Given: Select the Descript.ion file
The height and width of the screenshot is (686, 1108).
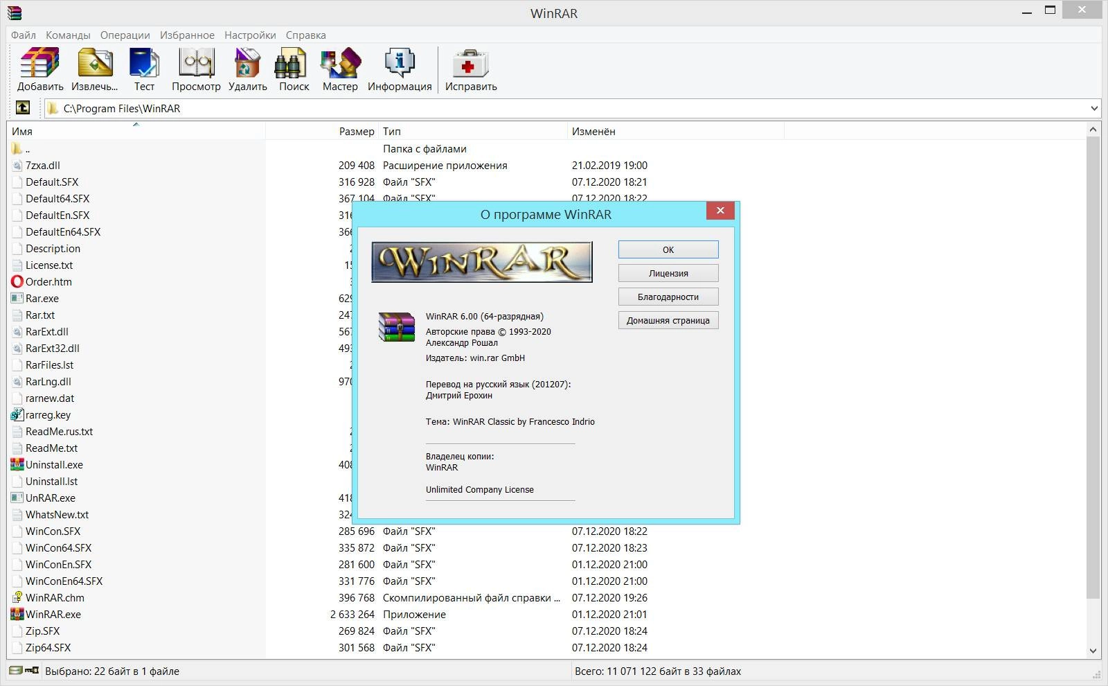Looking at the screenshot, I should point(53,248).
